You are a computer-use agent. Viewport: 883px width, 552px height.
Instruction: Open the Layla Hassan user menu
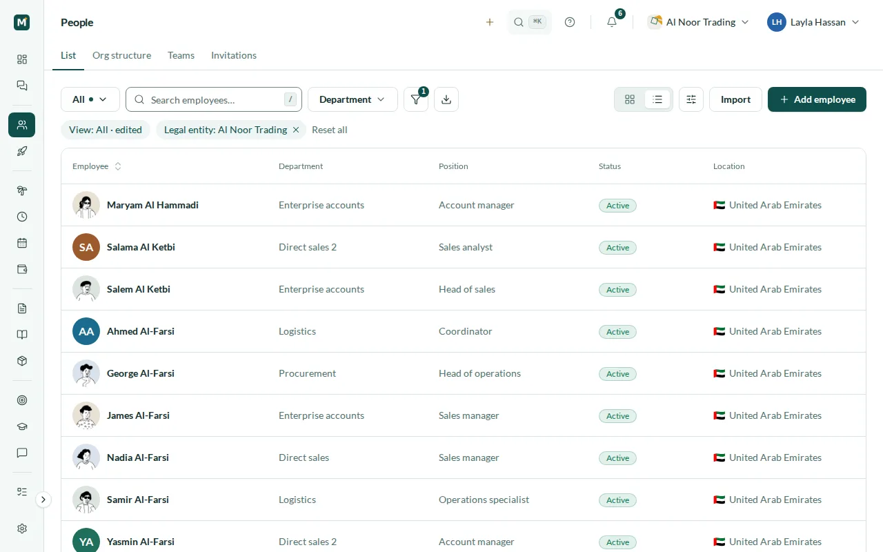tap(814, 22)
